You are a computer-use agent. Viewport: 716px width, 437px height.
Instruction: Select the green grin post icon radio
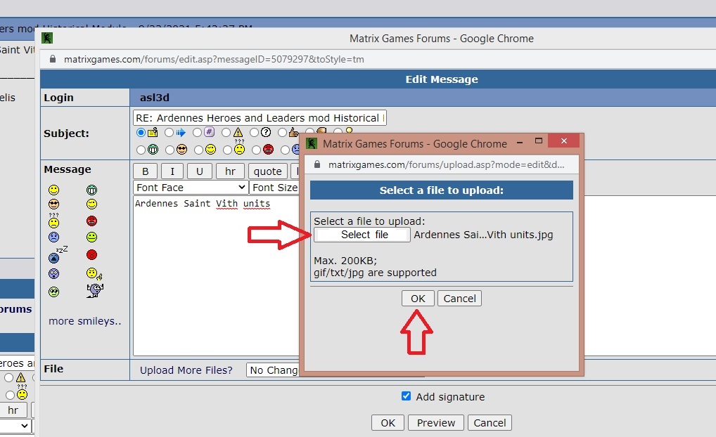tap(141, 150)
